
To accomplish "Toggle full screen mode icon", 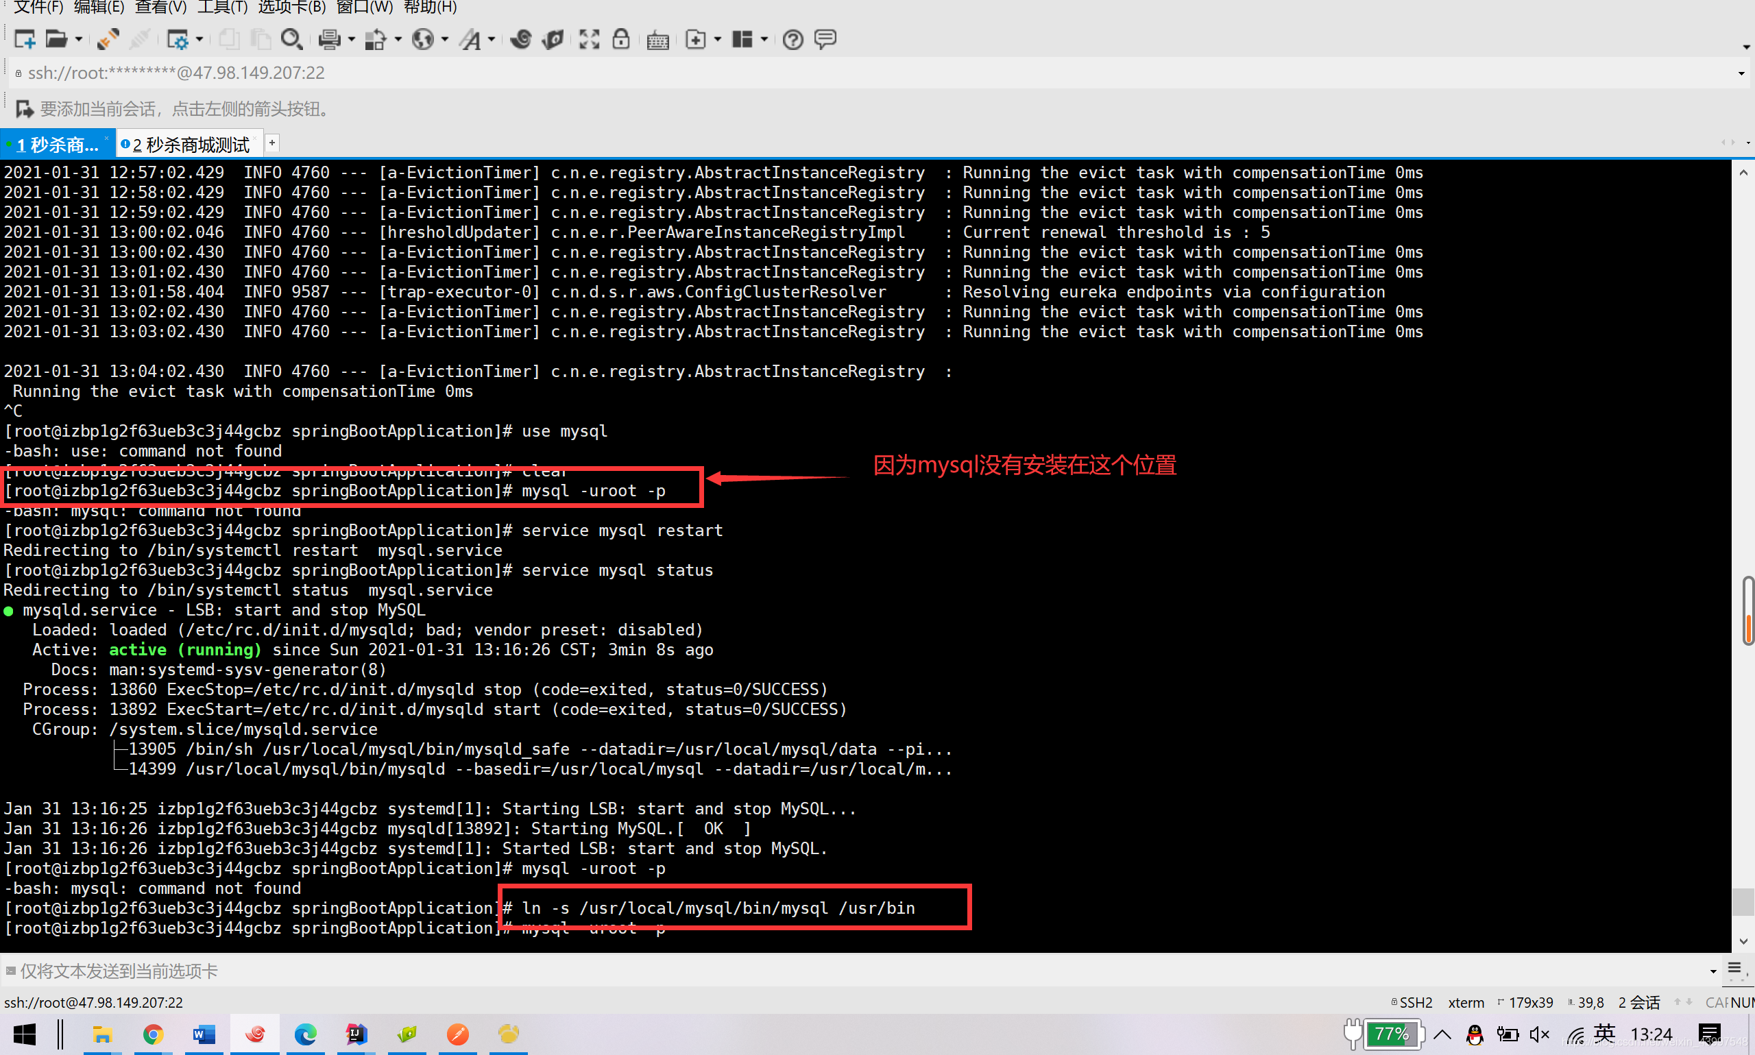I will tap(589, 39).
